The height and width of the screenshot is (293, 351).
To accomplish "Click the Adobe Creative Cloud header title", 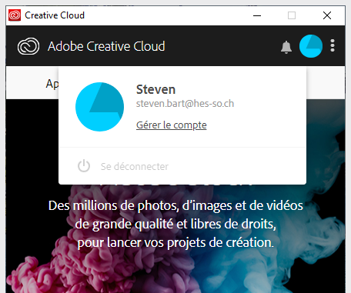I will [x=106, y=46].
